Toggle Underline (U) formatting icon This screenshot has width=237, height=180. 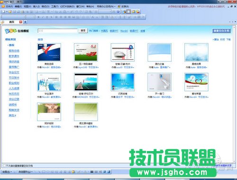point(47,17)
